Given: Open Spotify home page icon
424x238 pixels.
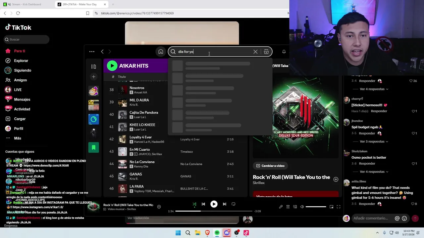Looking at the screenshot, I should point(161,52).
